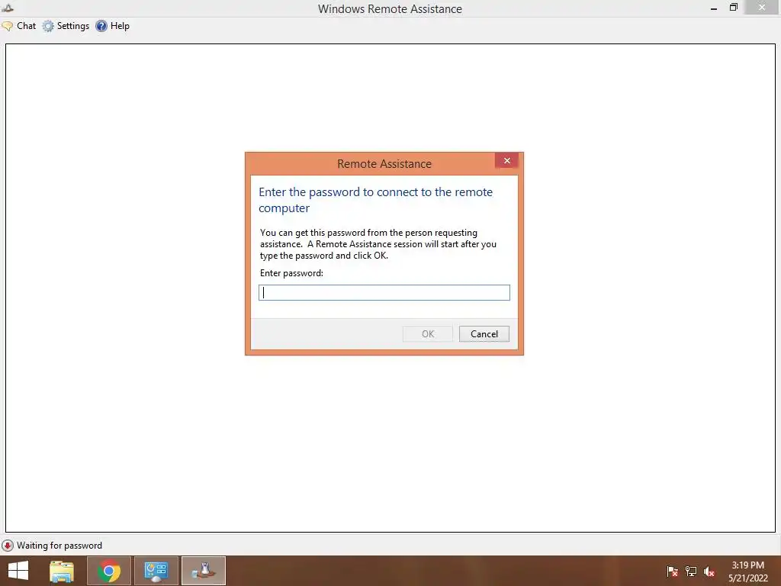Click the OK button in dialog
This screenshot has height=586, width=781.
(428, 334)
